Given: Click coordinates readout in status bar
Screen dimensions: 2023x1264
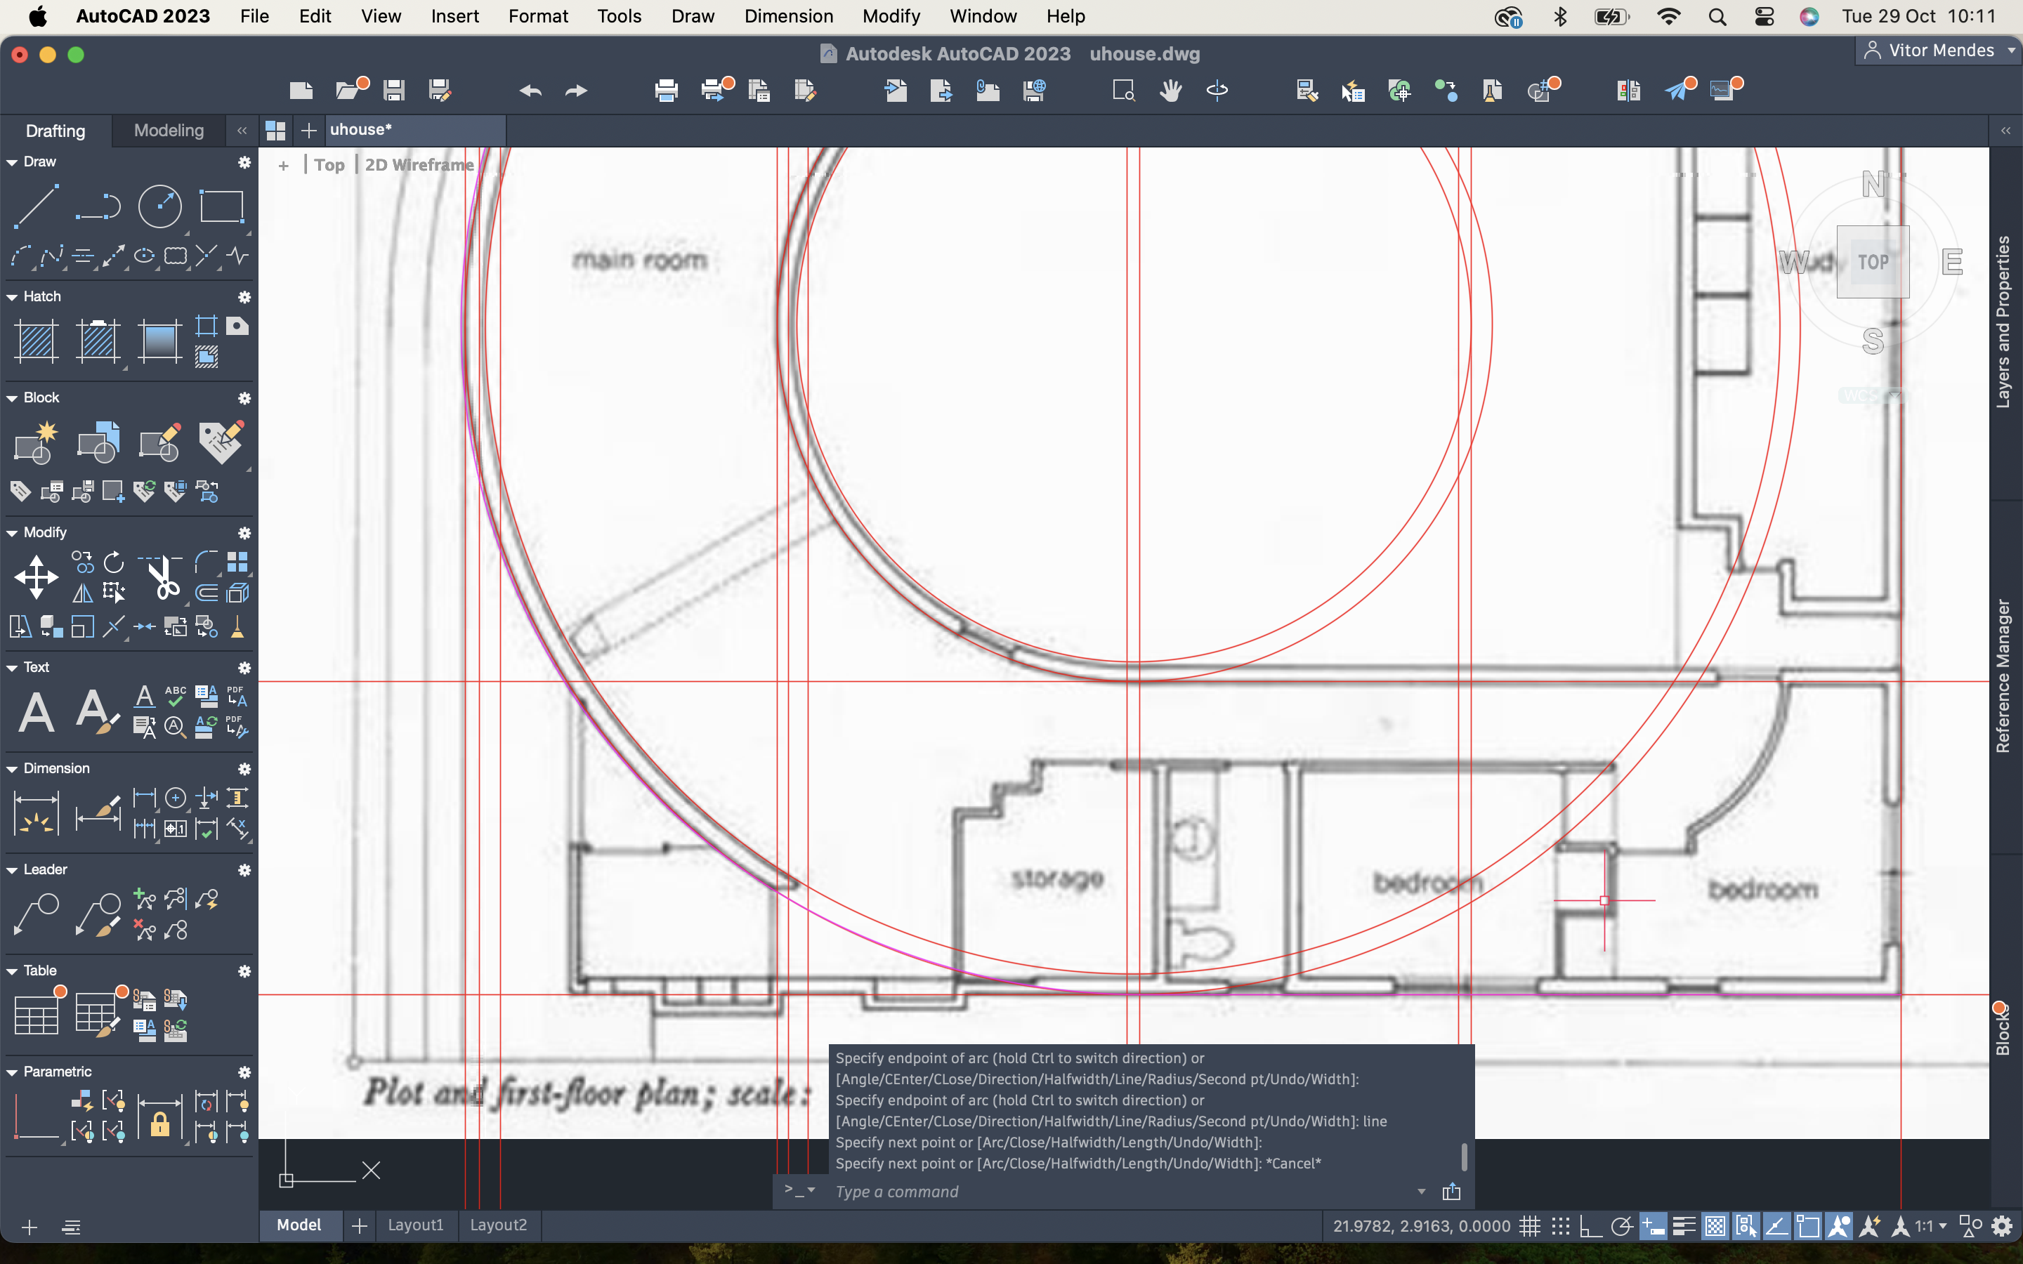Looking at the screenshot, I should 1421,1225.
